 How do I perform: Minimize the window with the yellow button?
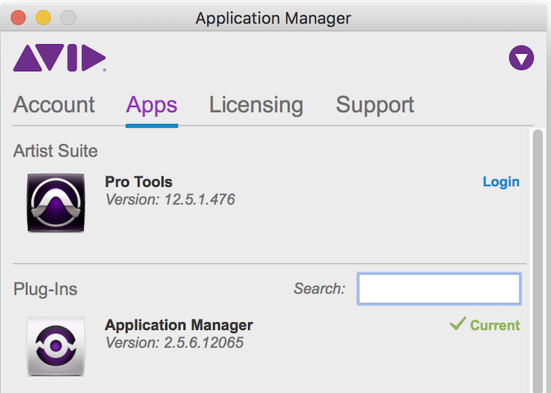(43, 18)
